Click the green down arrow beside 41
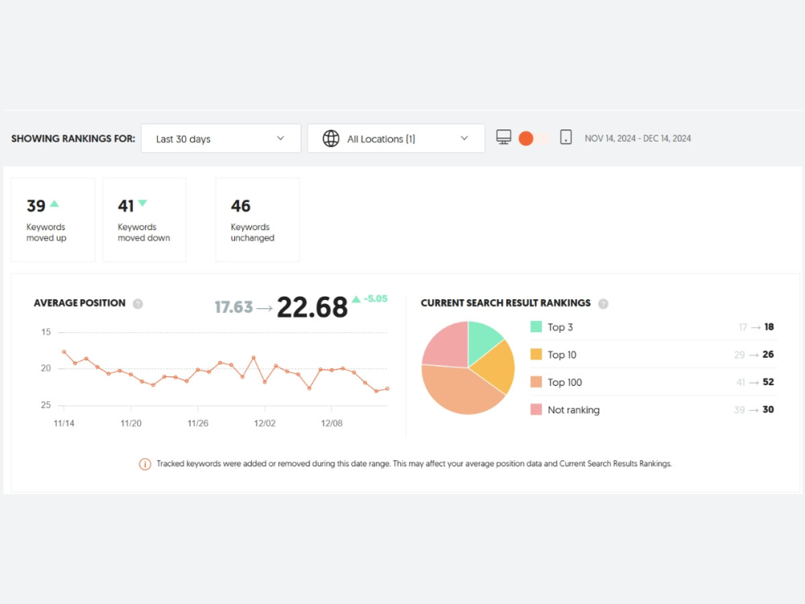This screenshot has height=604, width=805. coord(142,203)
